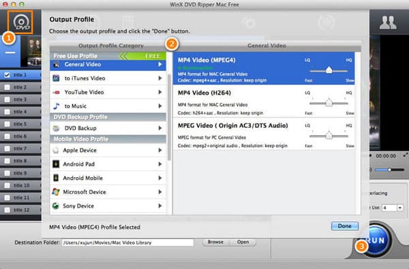The image size is (409, 269).
Task: Select the YouTube Video category
Action: (x=108, y=92)
